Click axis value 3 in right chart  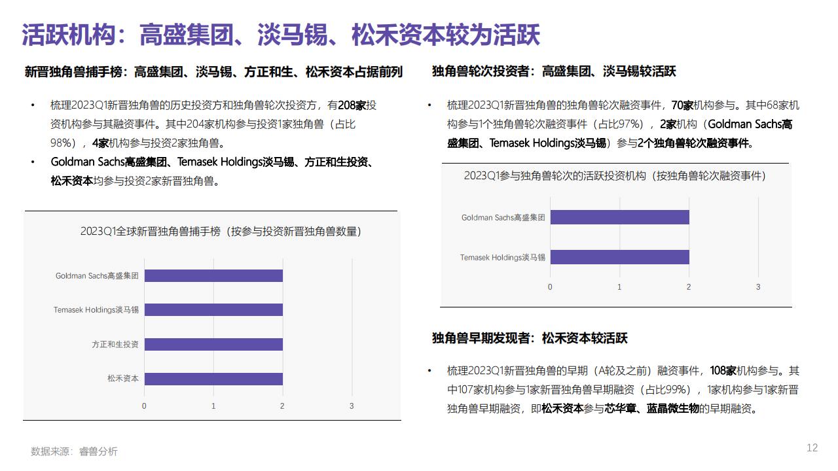coord(758,287)
